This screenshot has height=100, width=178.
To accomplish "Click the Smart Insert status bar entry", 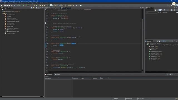I will point(129,99).
